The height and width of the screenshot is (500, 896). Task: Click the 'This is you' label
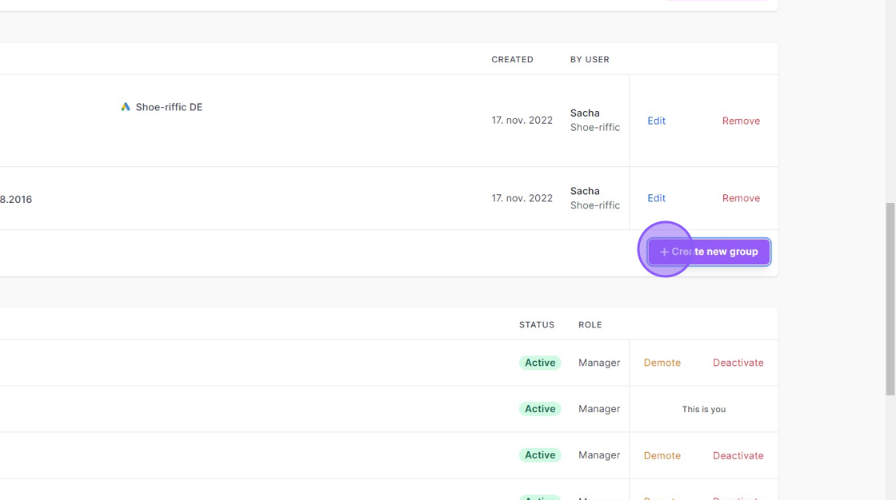click(x=703, y=409)
